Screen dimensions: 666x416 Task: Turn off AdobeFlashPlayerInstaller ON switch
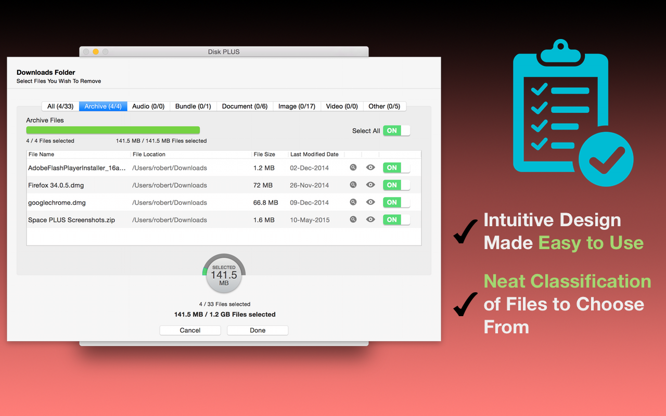[396, 167]
